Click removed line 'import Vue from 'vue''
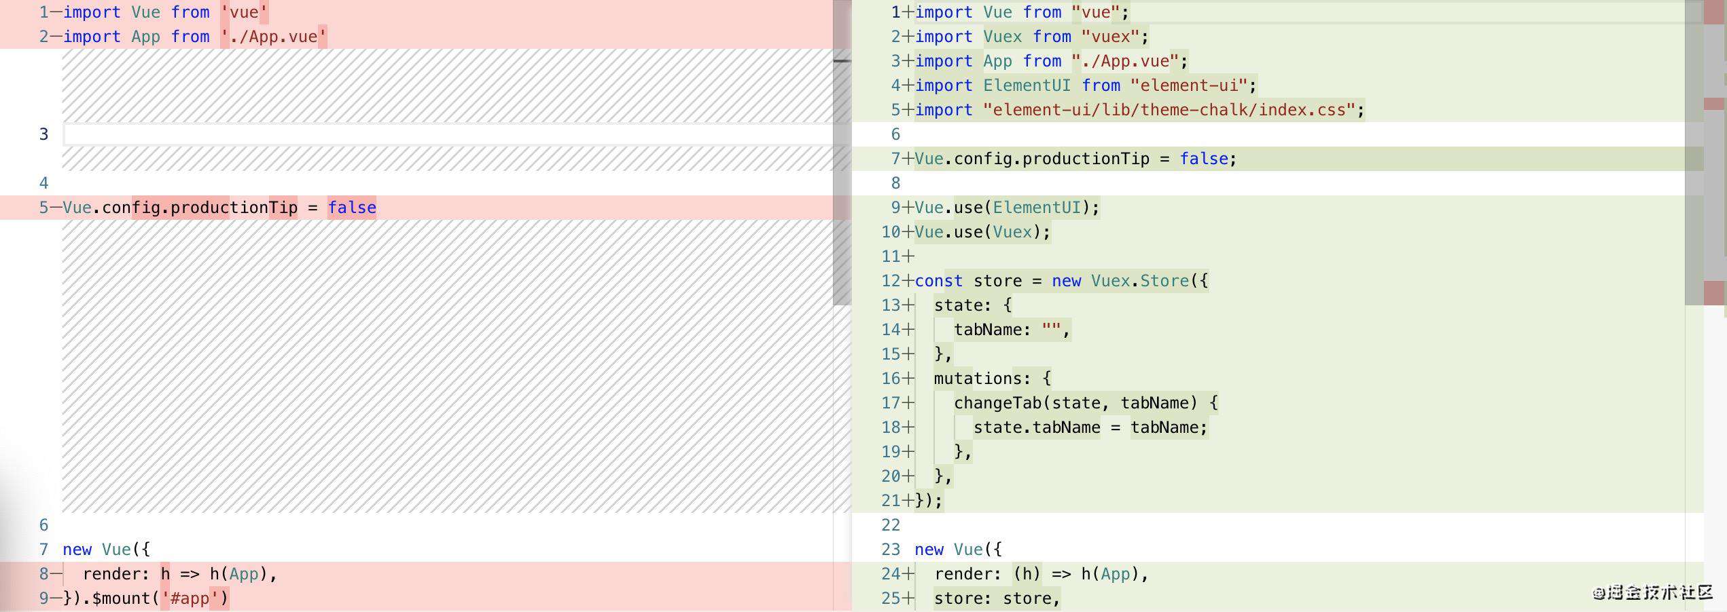 [165, 12]
